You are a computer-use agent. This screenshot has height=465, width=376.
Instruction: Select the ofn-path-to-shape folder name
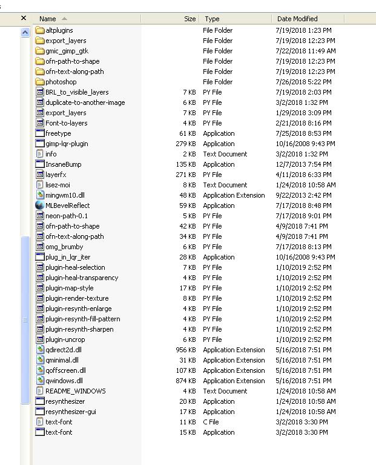[73, 61]
